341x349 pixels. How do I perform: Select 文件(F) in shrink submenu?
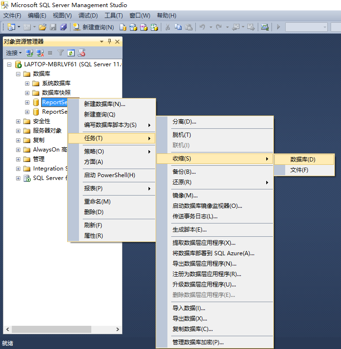coord(304,170)
